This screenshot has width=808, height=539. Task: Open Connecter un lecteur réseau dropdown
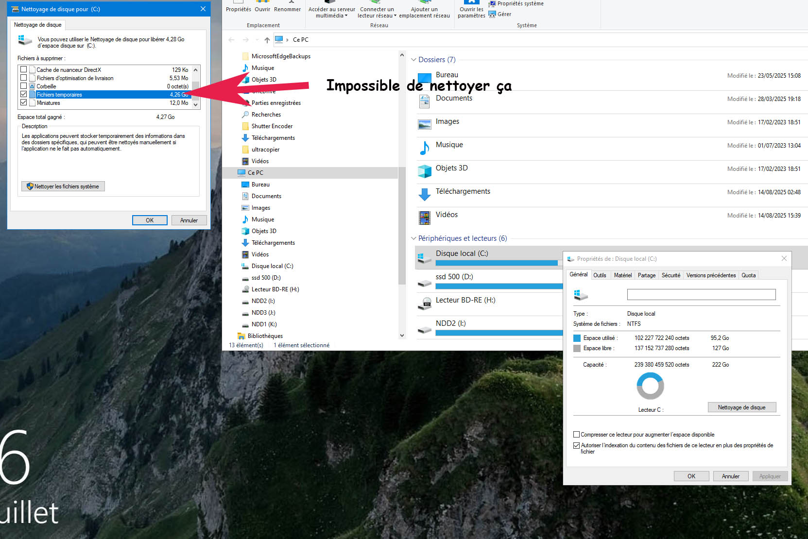[377, 12]
